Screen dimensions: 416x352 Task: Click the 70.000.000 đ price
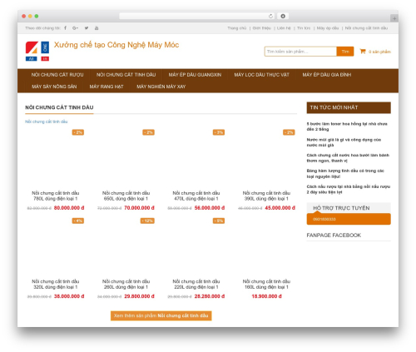tap(139, 208)
